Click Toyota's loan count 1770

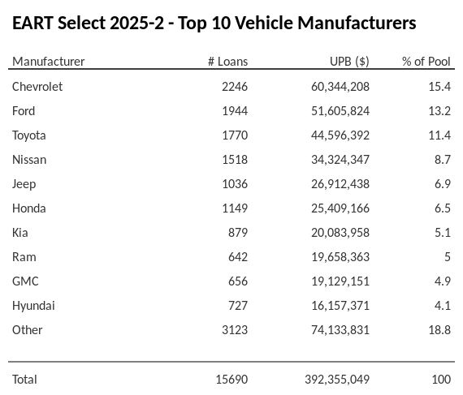235,135
